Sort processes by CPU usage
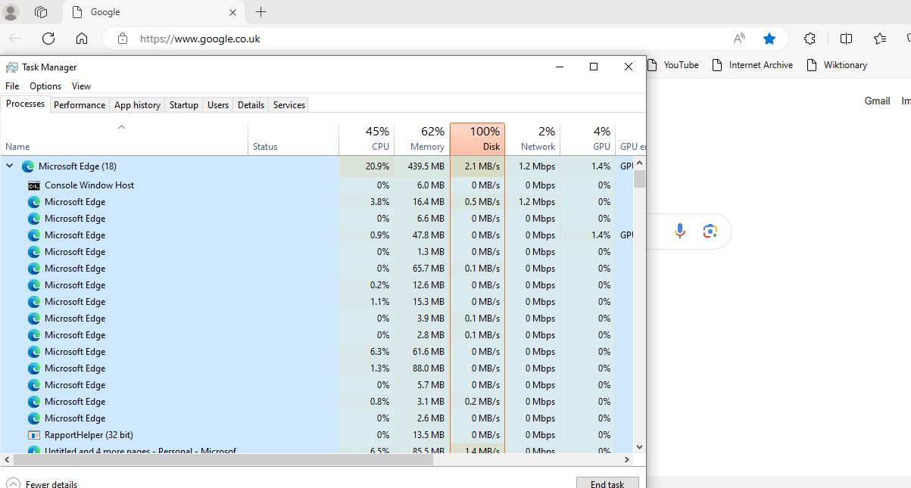 [367, 139]
